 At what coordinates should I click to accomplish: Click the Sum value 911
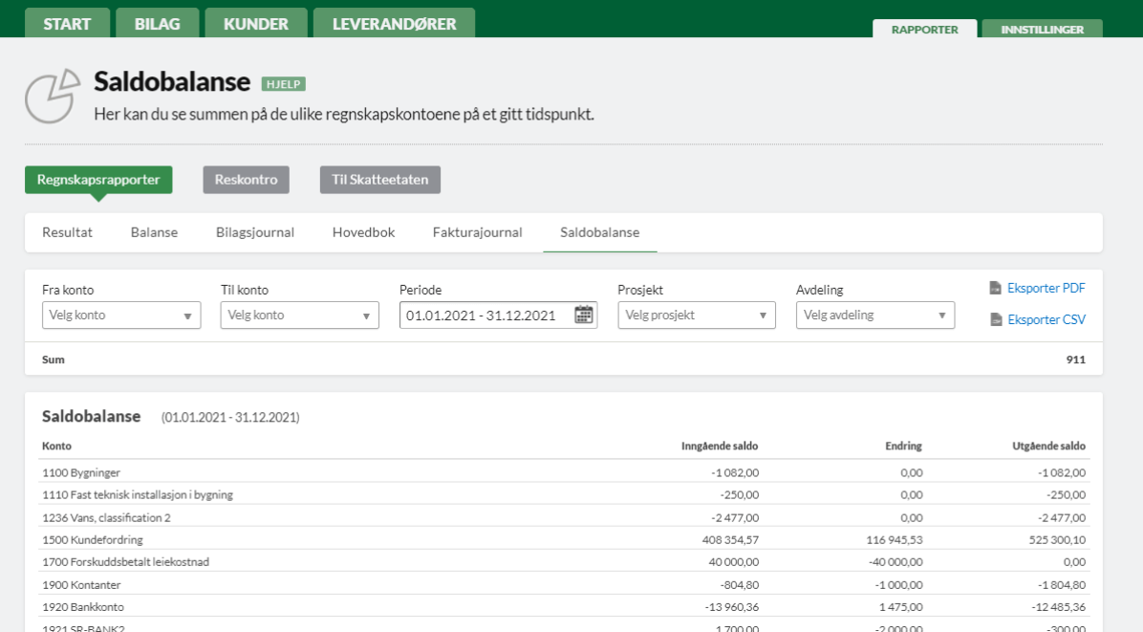(1076, 360)
